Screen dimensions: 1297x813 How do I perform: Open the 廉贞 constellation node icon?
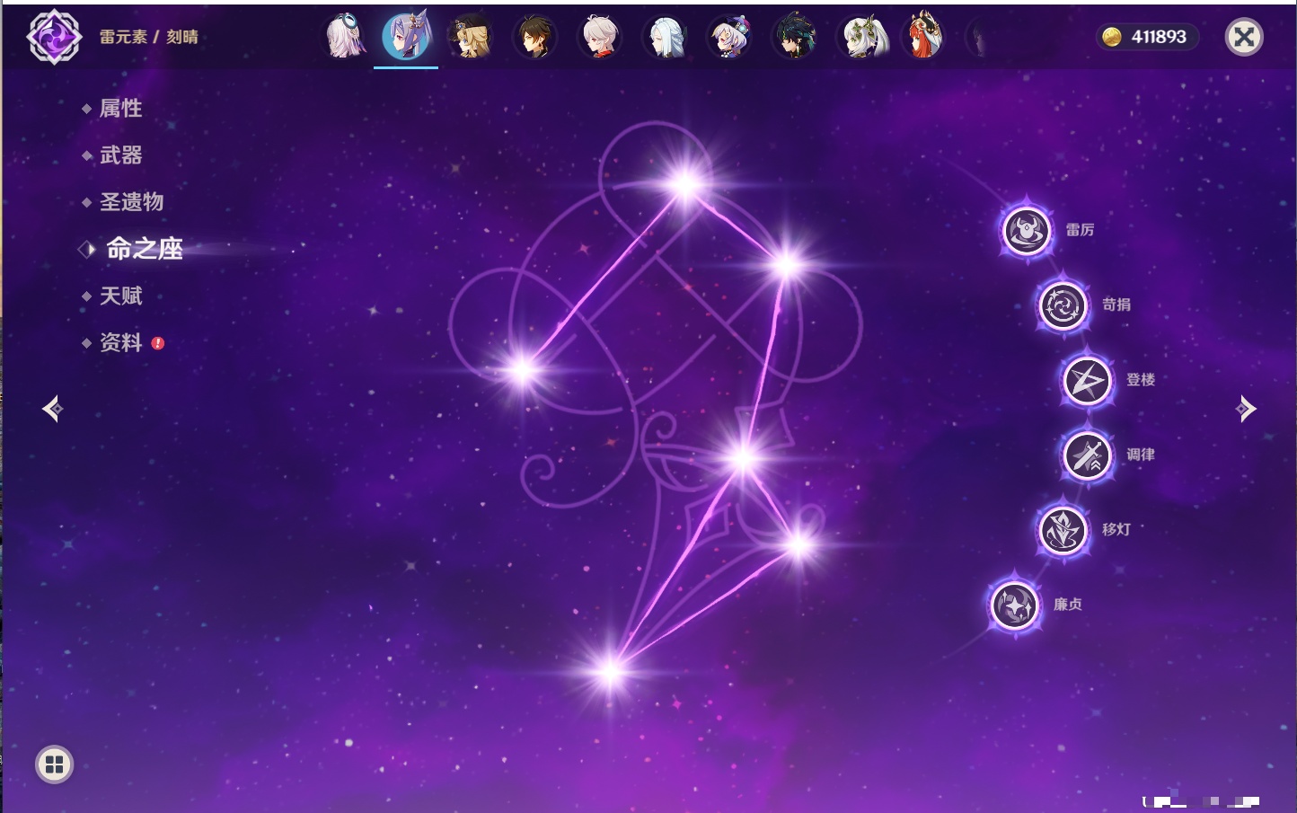(x=1015, y=605)
